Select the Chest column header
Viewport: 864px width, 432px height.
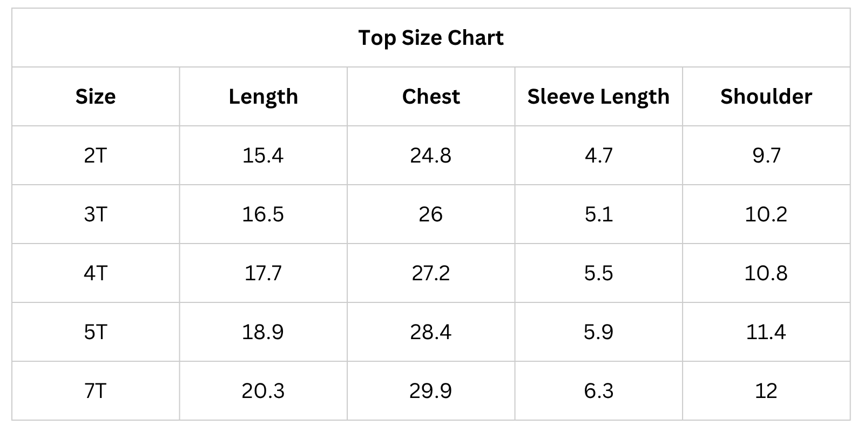point(431,97)
